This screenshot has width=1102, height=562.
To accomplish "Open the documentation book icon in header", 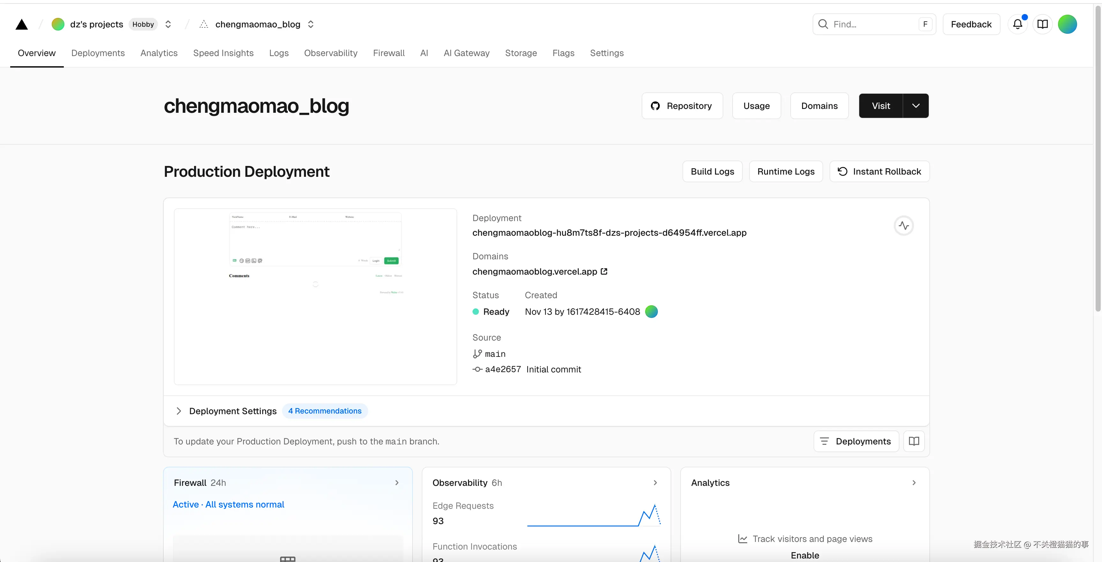I will (x=1043, y=24).
